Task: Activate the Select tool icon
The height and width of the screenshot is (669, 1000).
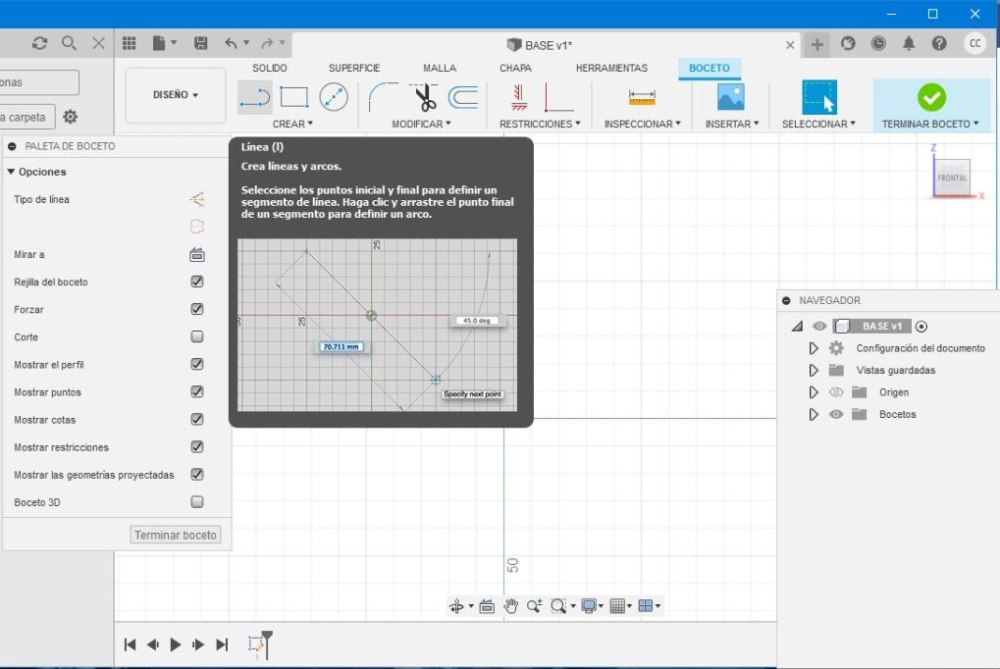Action: tap(818, 97)
